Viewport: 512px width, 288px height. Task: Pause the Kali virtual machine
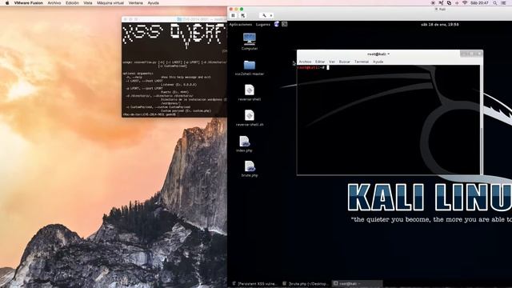(233, 15)
